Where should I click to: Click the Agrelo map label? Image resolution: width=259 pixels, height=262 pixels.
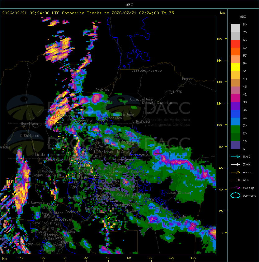[76, 187]
